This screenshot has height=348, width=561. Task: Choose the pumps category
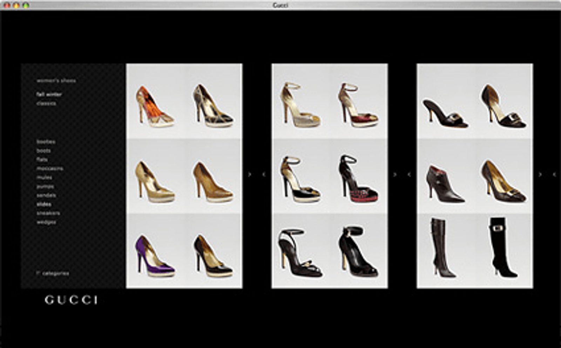click(45, 186)
